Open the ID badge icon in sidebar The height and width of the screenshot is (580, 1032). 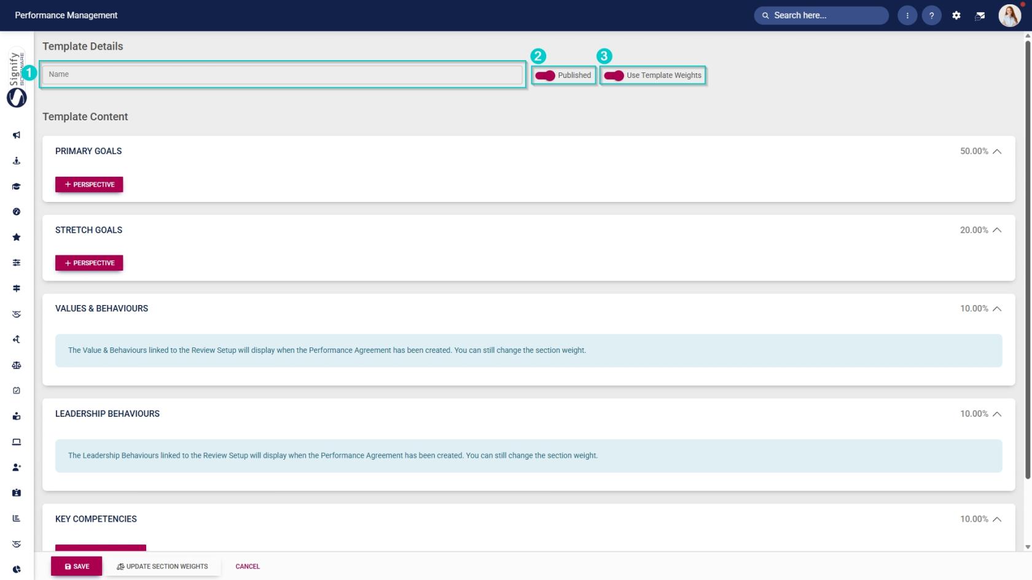(17, 493)
